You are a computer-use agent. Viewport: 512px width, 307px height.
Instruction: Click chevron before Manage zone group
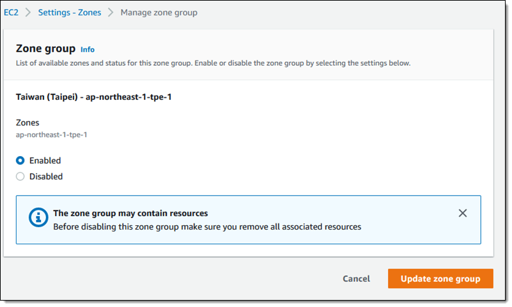(111, 12)
